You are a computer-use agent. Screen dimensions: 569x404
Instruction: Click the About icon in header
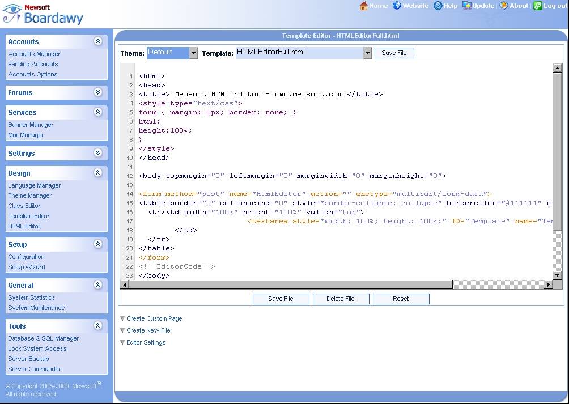(504, 6)
